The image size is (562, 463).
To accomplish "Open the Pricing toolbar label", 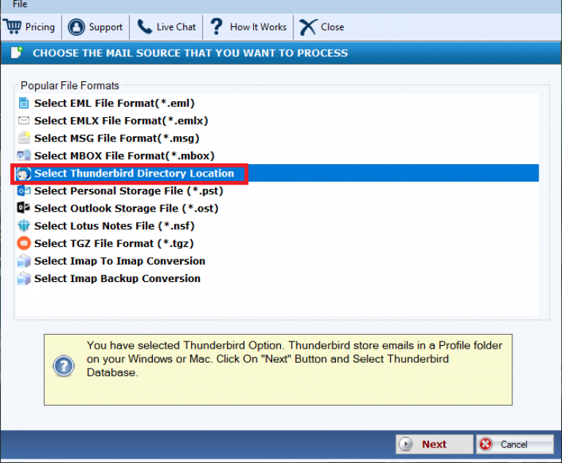I will click(x=40, y=27).
